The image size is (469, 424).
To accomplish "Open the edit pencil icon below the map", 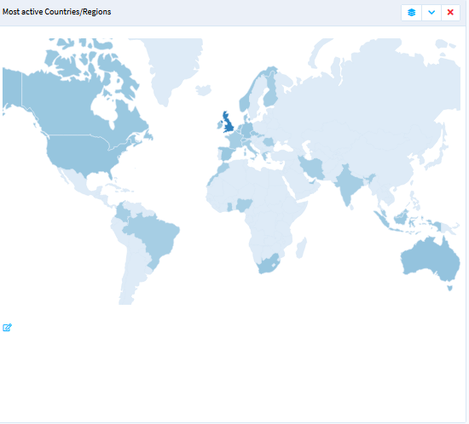I will pos(7,328).
